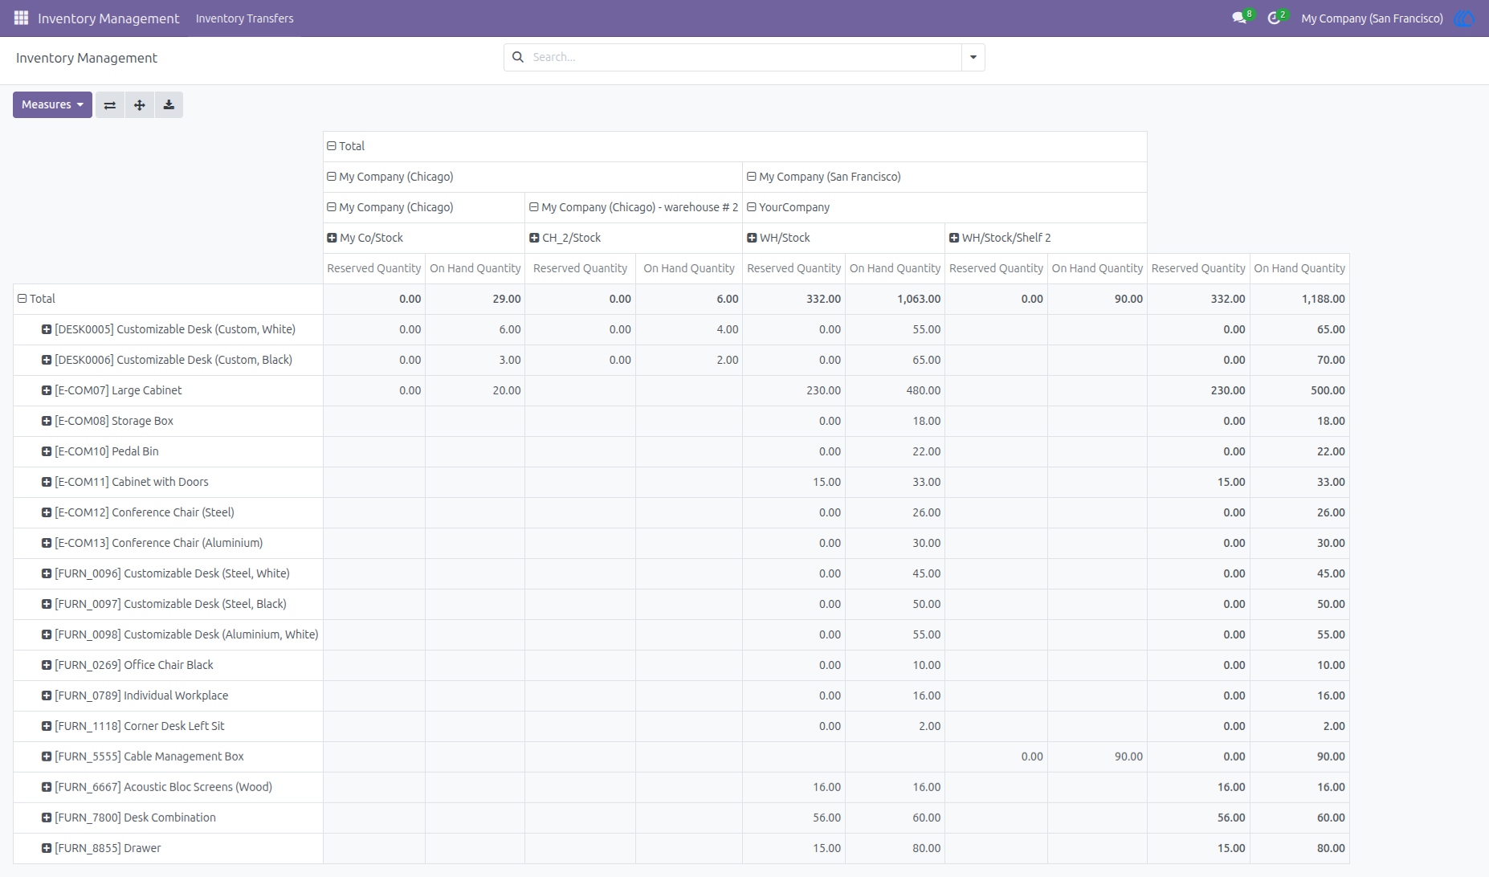Focus the Search input field

(x=743, y=57)
